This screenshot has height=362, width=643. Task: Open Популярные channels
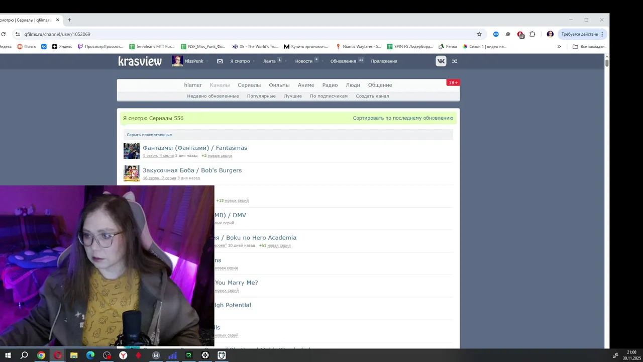coord(261,96)
